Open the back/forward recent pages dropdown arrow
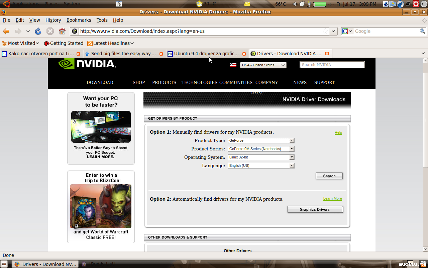This screenshot has height=268, width=428. [x=28, y=31]
